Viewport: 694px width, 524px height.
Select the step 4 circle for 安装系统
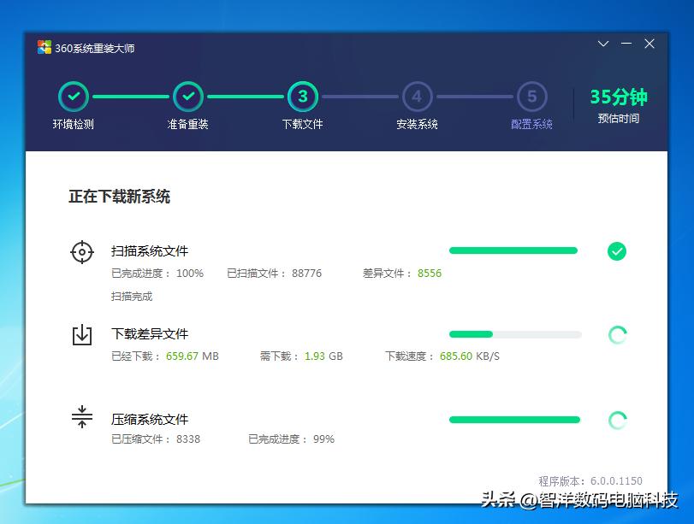417,97
